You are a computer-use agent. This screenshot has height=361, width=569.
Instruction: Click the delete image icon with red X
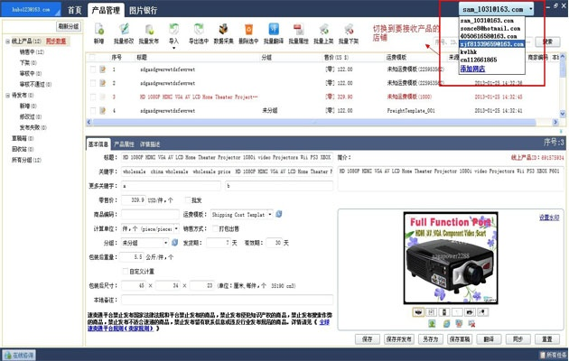(x=471, y=323)
